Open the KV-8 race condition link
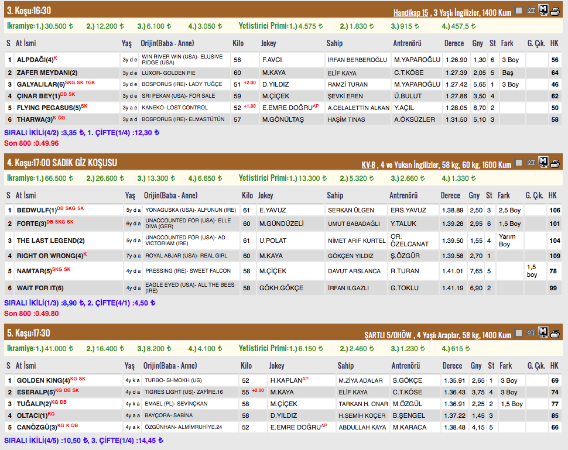The width and height of the screenshot is (568, 450). click(x=368, y=165)
